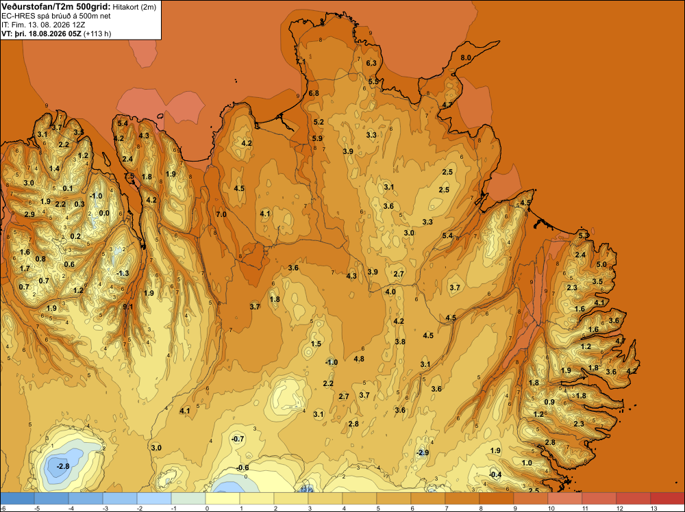Click the darkest blue legend swatch between -6 and -5
This screenshot has height=512, width=685.
pyautogui.click(x=17, y=498)
